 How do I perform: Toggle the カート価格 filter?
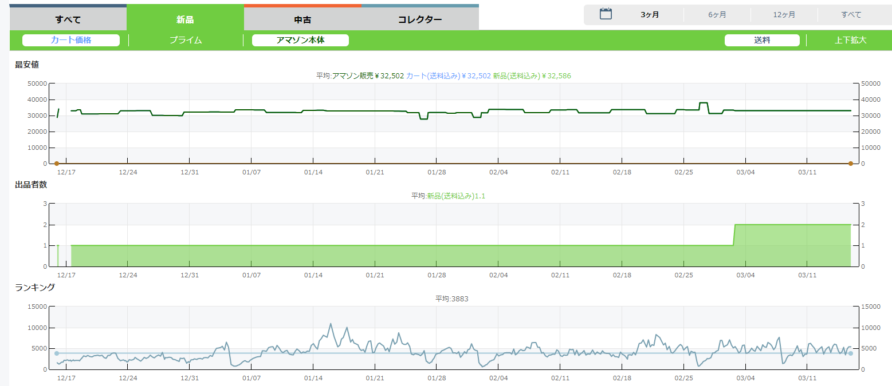[71, 40]
